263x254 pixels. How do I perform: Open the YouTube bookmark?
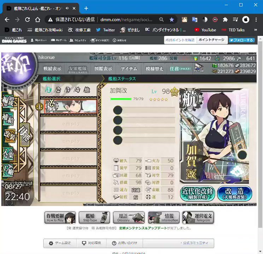tap(205, 30)
